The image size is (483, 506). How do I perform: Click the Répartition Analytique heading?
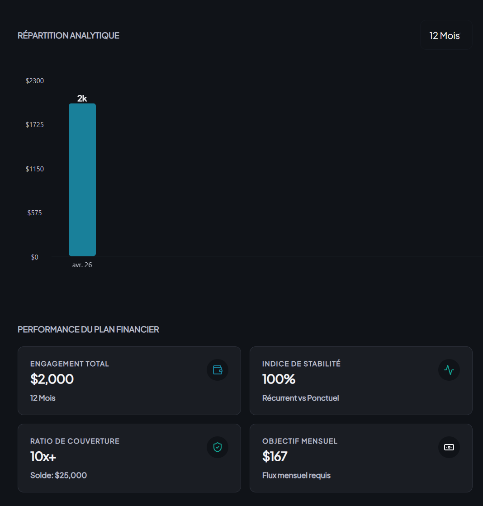click(x=68, y=36)
